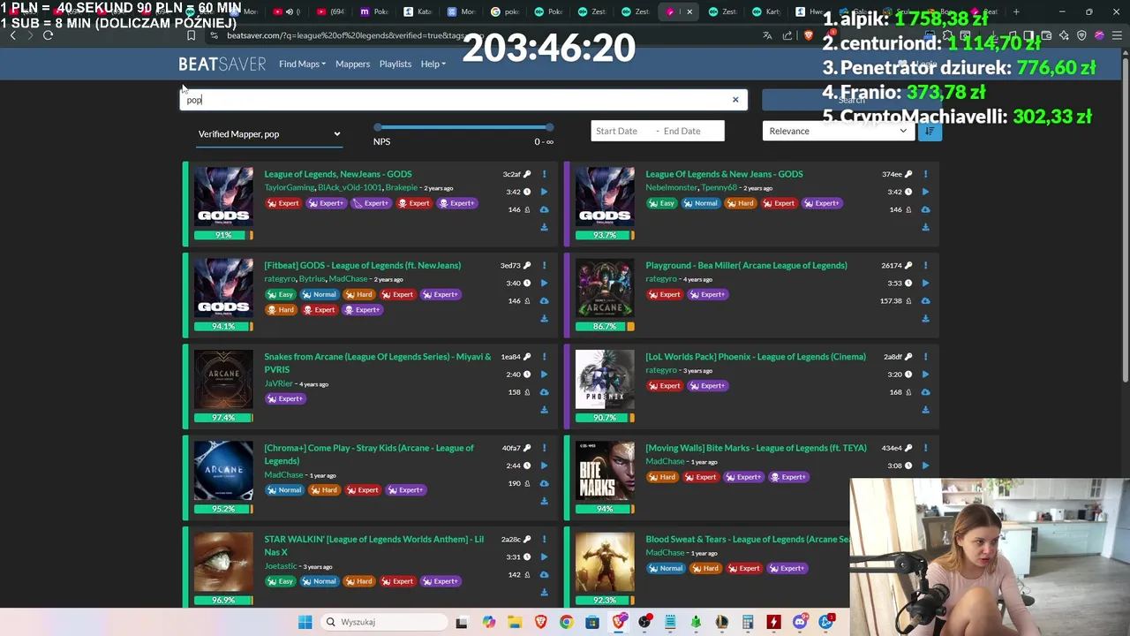This screenshot has height=636, width=1130.
Task: Download zip of the [Fitbeat] GODS map
Action: pos(544,318)
